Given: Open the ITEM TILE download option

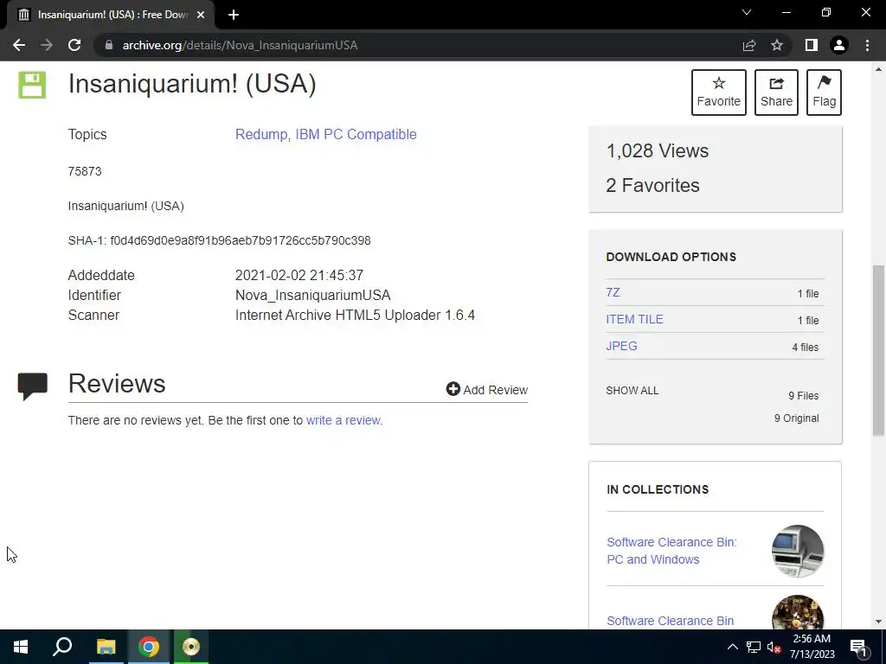Looking at the screenshot, I should click(x=634, y=319).
